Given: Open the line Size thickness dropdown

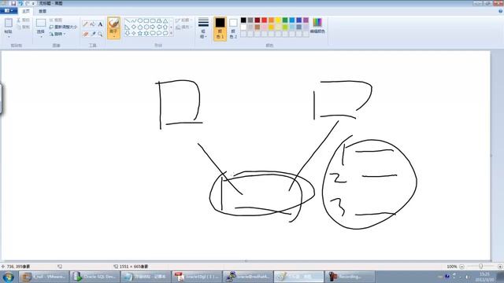Looking at the screenshot, I should tap(203, 28).
